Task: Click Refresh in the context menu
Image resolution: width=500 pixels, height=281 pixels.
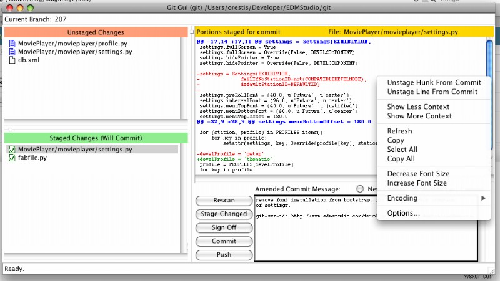Action: tap(399, 131)
